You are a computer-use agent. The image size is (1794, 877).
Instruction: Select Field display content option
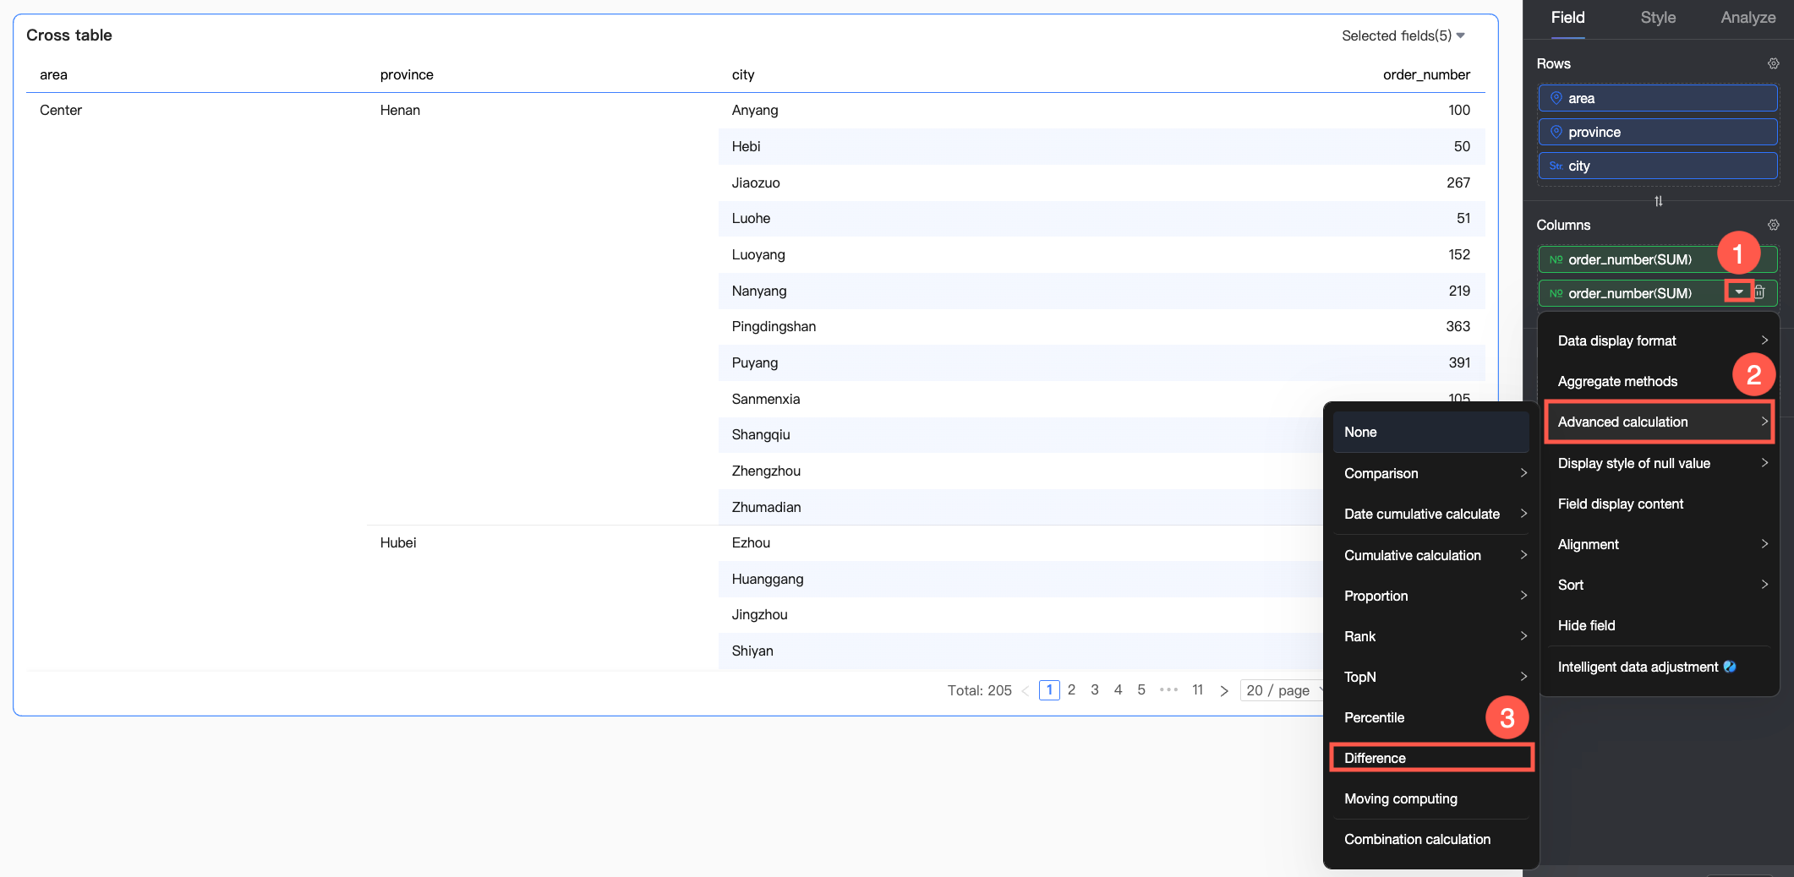click(1660, 504)
